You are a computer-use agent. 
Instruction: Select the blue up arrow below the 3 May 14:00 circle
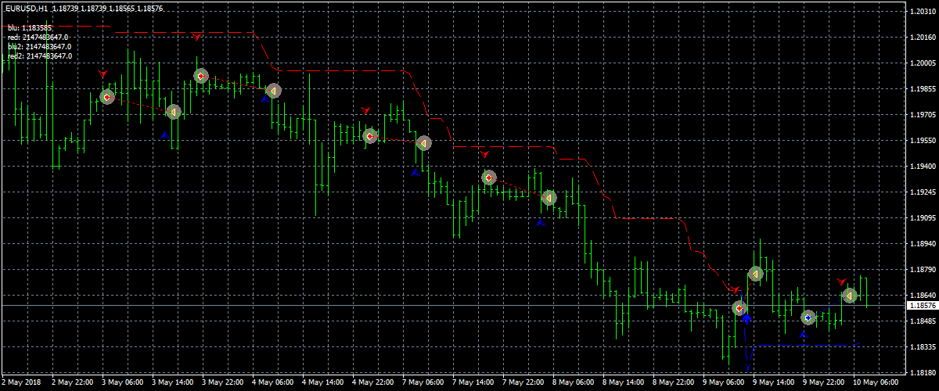coord(165,135)
